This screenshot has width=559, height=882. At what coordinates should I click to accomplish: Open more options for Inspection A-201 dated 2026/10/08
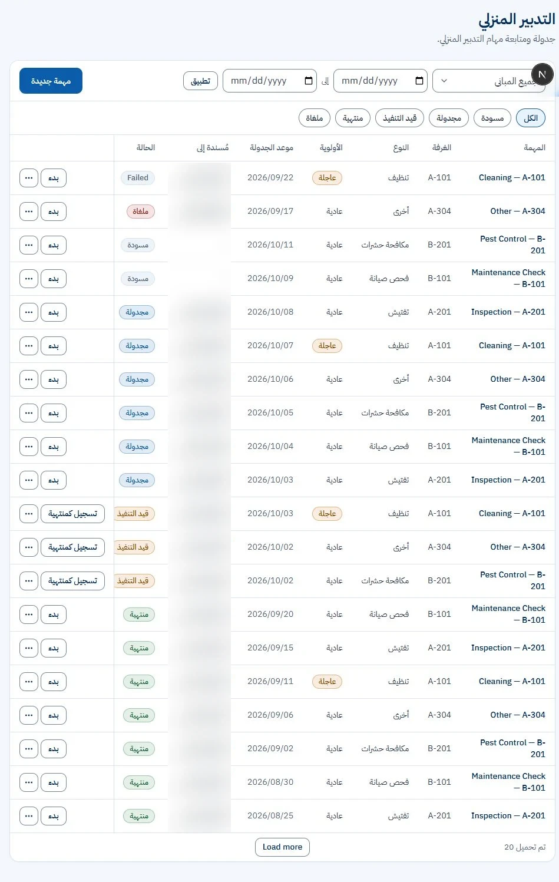click(x=29, y=312)
